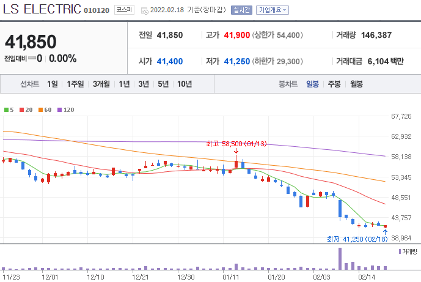
Task: Click the 고가 value 41,900
Action: [237, 35]
